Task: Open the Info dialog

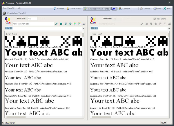Action: point(157,9)
